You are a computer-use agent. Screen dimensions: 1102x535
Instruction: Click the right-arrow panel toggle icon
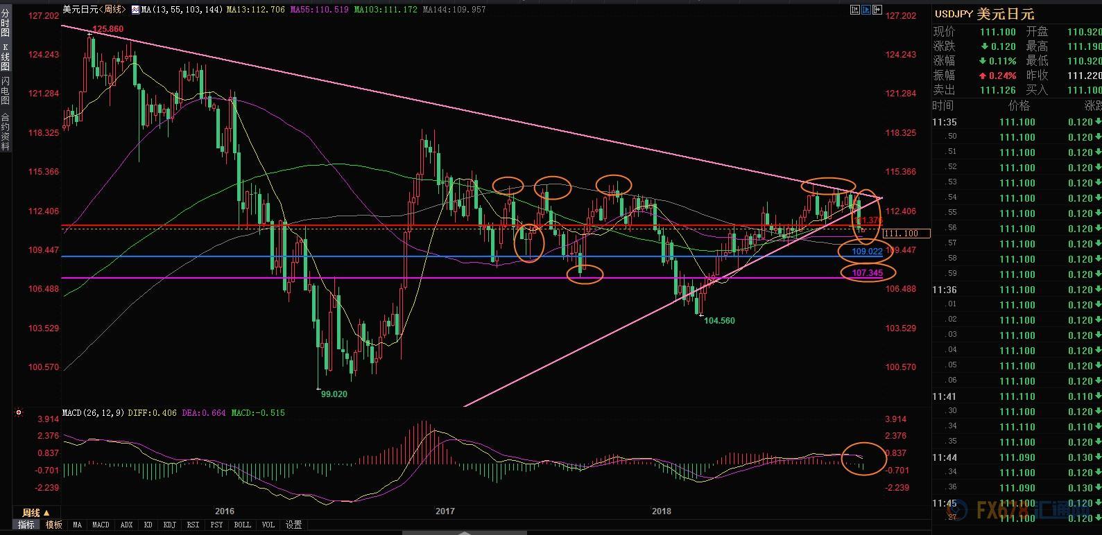(877, 10)
